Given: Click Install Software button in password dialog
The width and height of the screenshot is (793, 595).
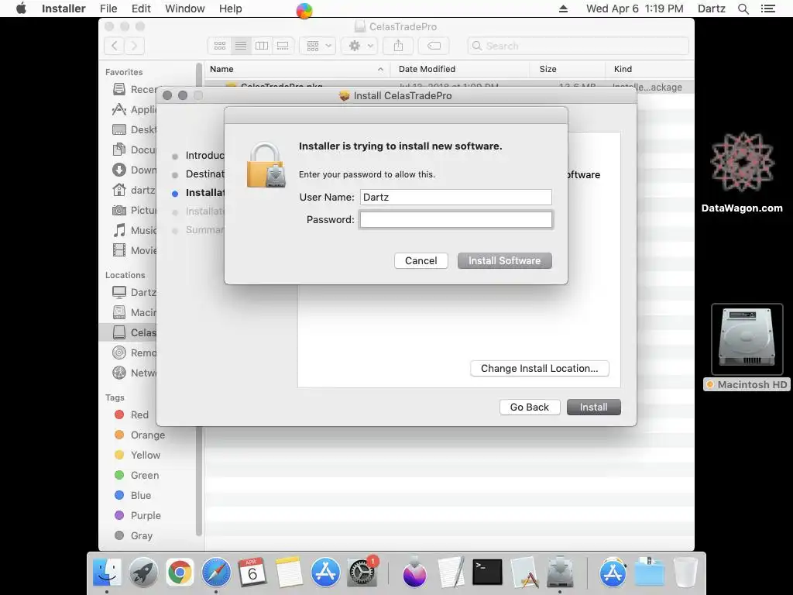Looking at the screenshot, I should 504,260.
